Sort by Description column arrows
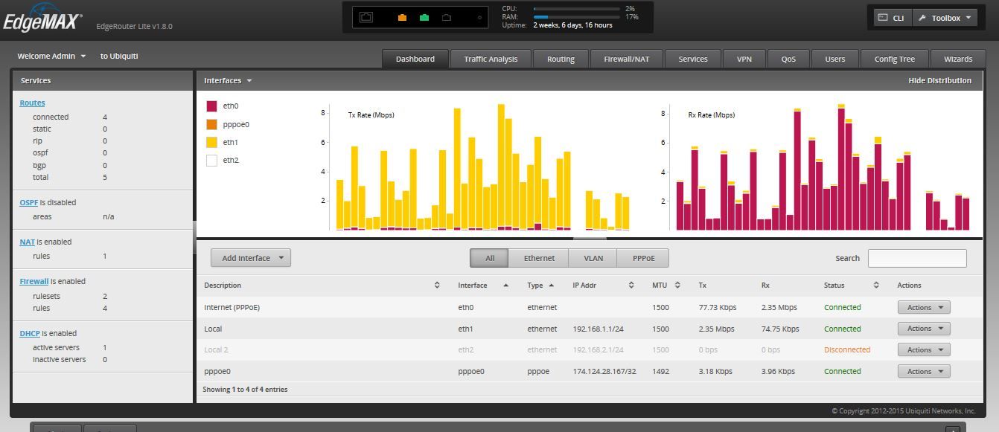This screenshot has width=999, height=432. tap(437, 286)
